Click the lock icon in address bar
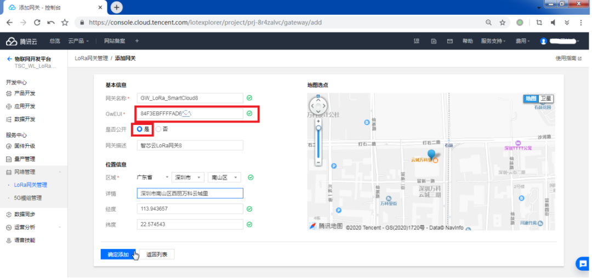The width and height of the screenshot is (592, 279). point(82,22)
